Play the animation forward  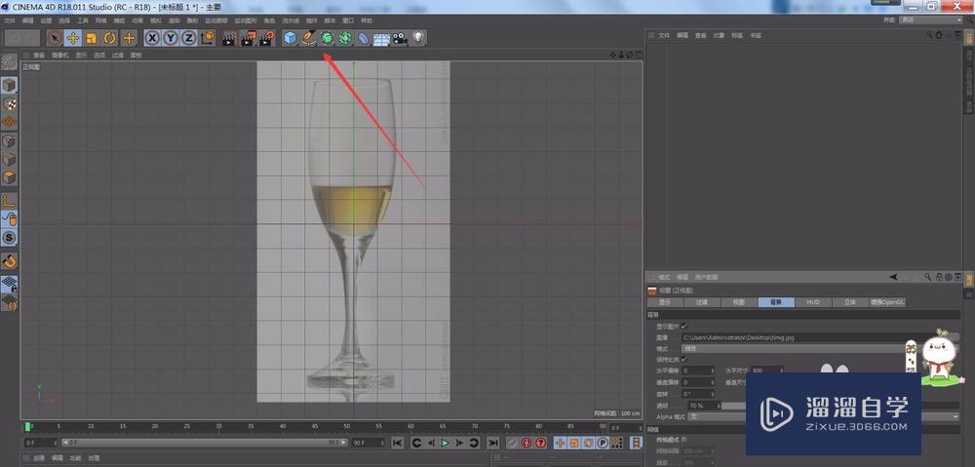coord(446,443)
